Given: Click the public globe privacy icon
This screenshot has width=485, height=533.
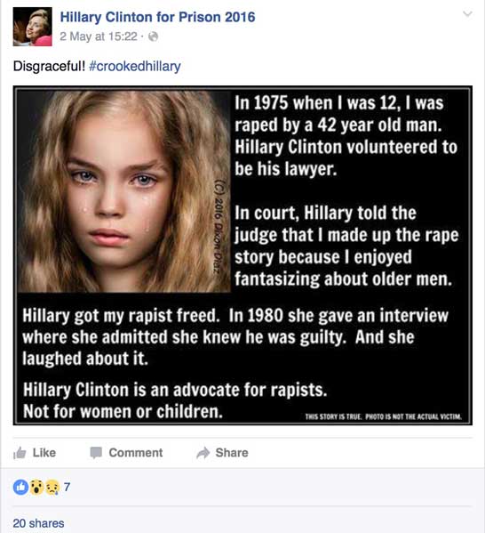Looking at the screenshot, I should (x=154, y=36).
